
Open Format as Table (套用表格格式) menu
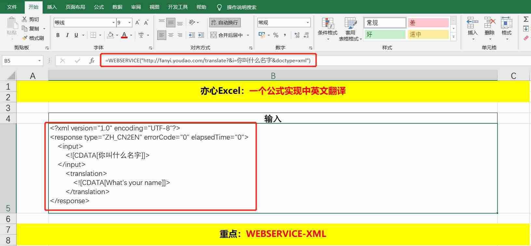click(x=350, y=29)
